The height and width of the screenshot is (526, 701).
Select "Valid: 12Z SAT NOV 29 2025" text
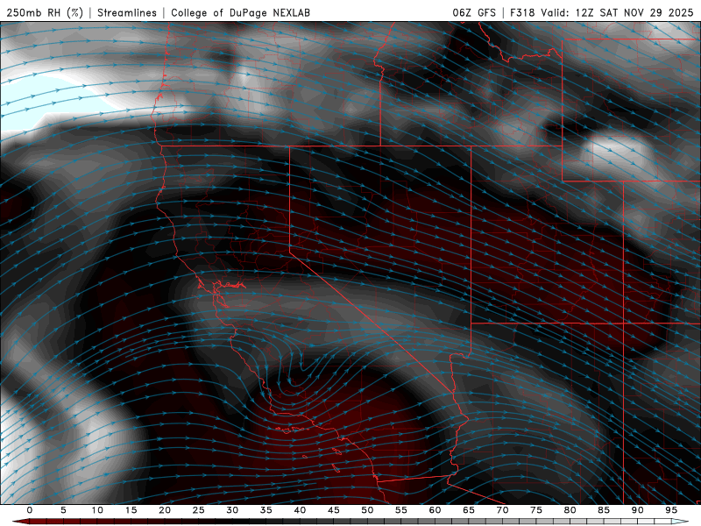(x=618, y=12)
